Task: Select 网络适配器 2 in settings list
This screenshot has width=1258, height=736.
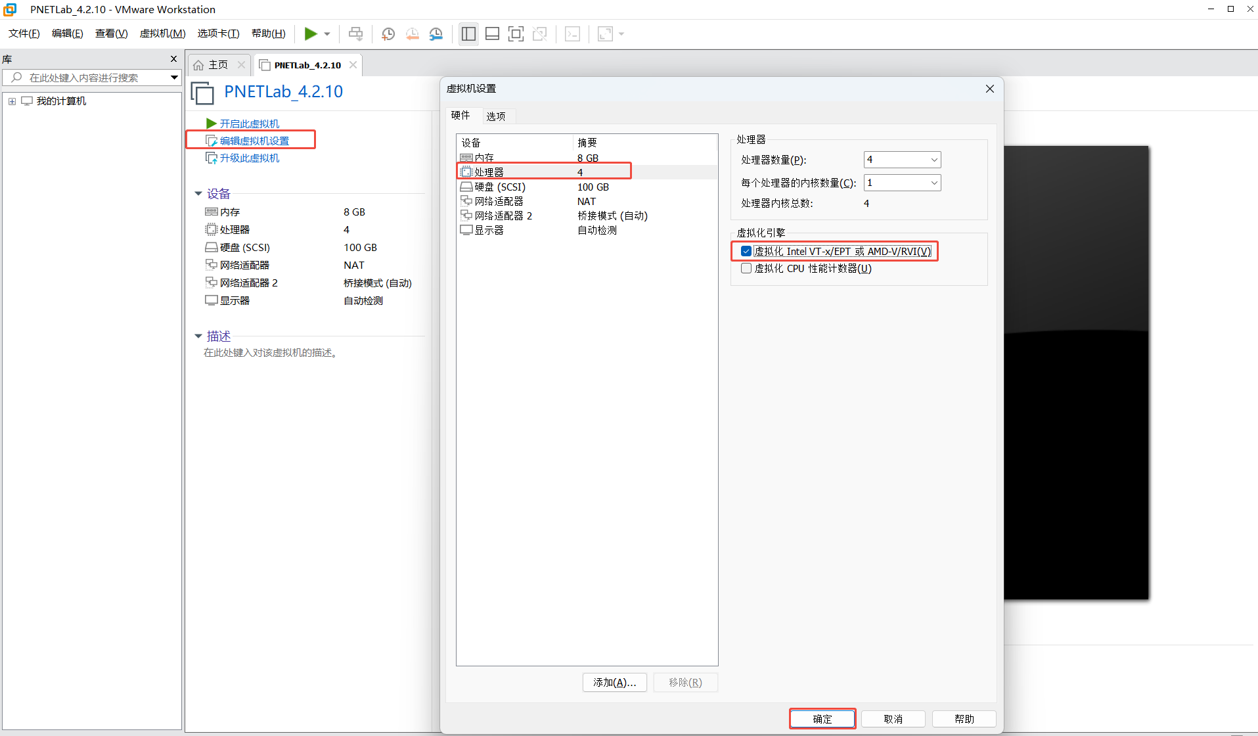Action: [x=587, y=216]
